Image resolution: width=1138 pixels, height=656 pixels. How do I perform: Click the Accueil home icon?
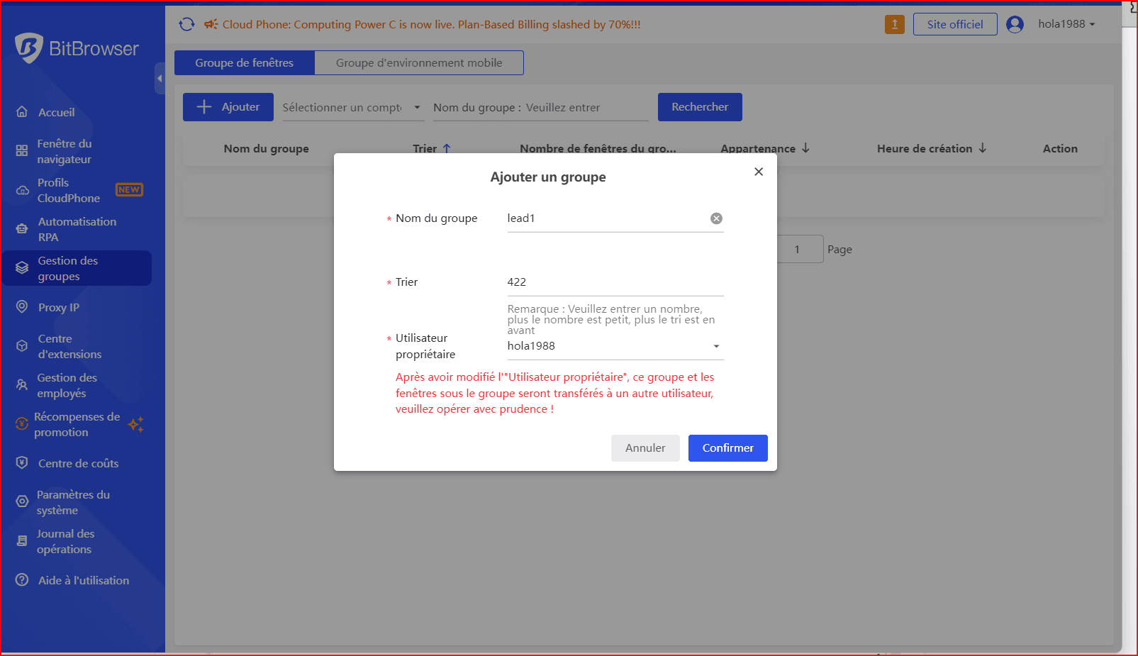(22, 112)
